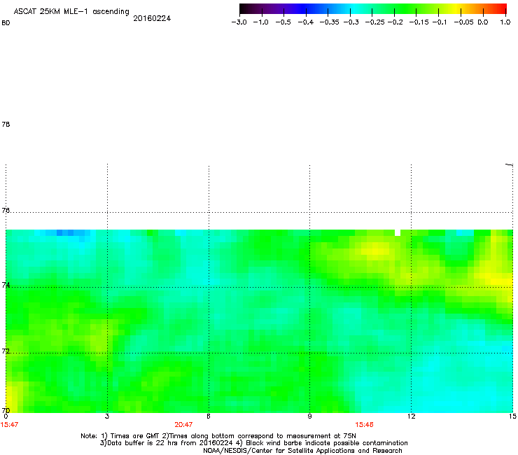This screenshot has height=455, width=518.
Task: Click the -0.4 color scale label
Action: 306,22
